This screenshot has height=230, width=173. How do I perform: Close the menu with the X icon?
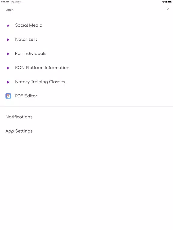pyautogui.click(x=168, y=9)
